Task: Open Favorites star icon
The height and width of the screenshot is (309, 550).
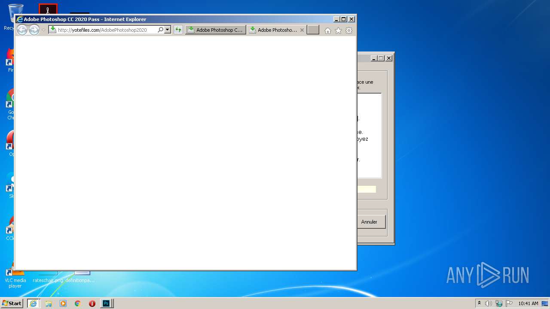Action: click(338, 30)
